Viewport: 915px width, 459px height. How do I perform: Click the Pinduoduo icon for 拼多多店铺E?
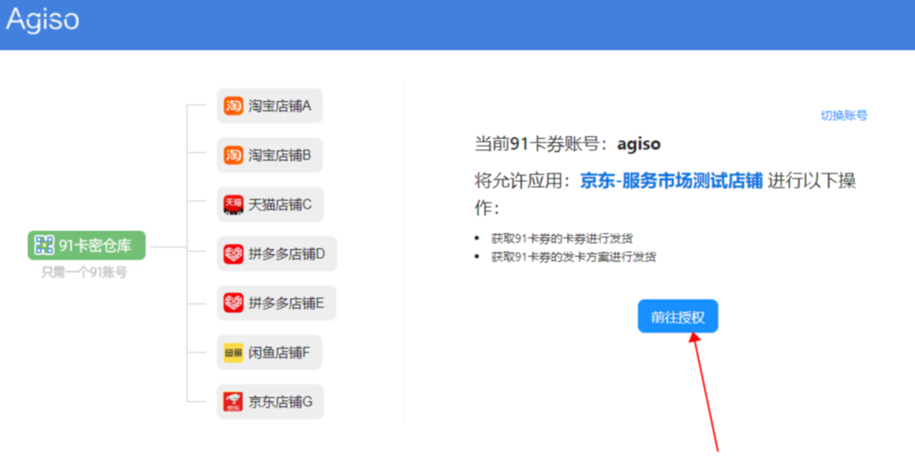234,303
